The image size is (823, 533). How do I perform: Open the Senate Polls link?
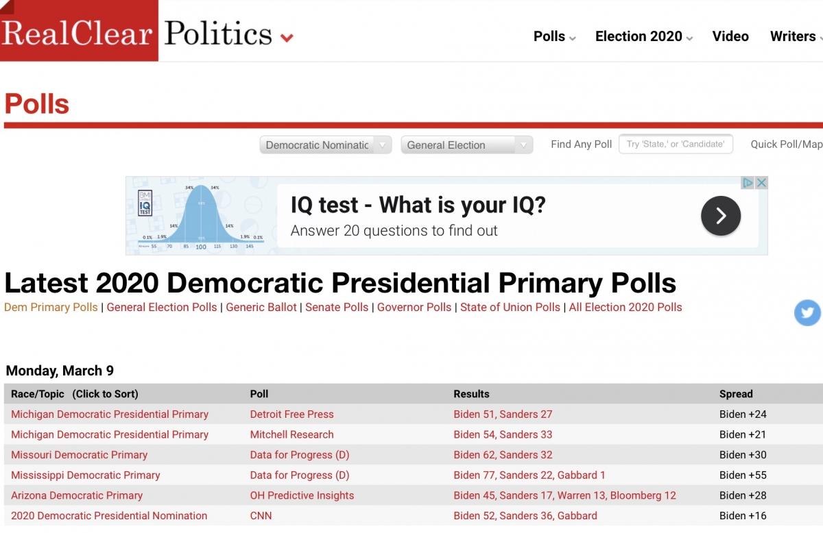(337, 307)
